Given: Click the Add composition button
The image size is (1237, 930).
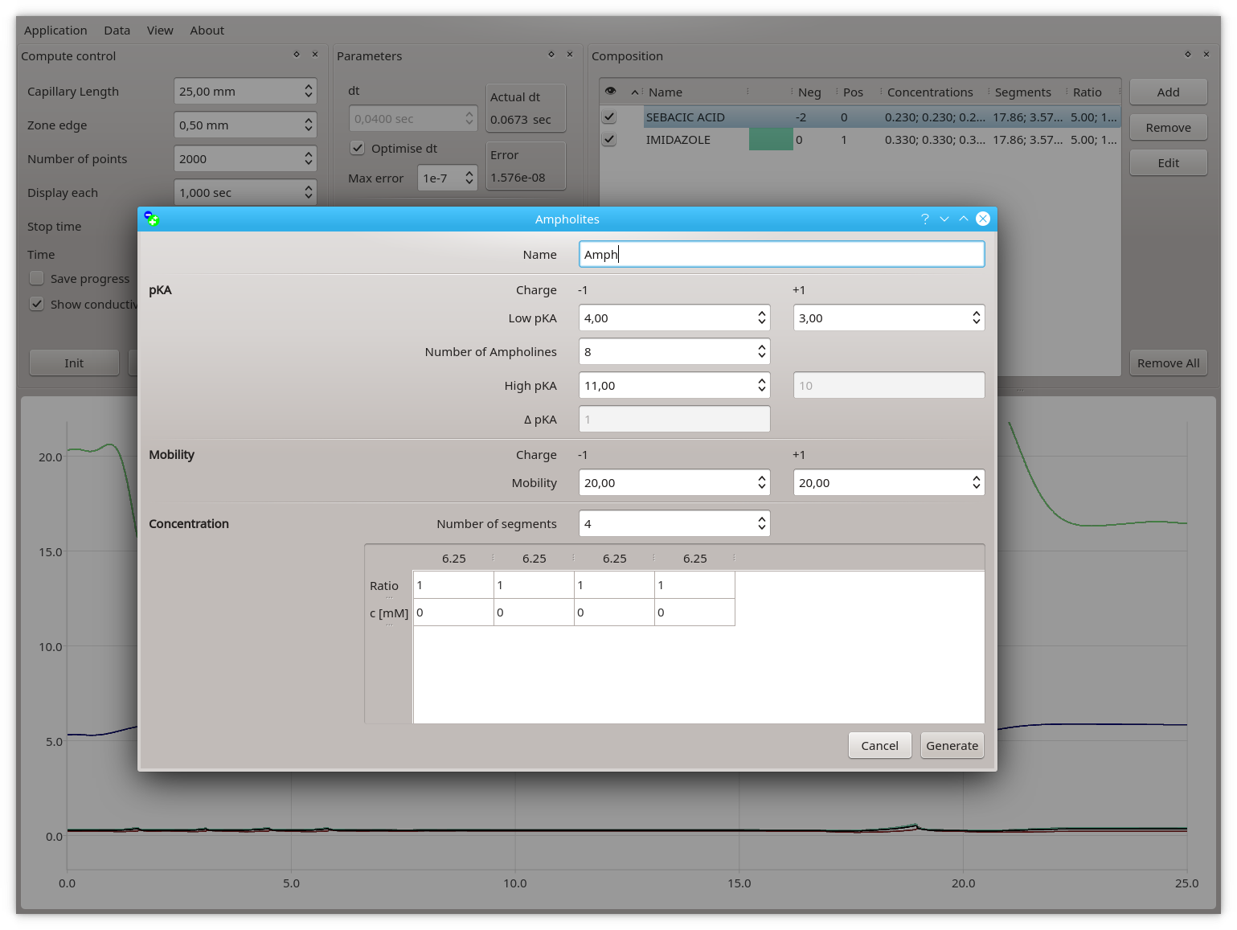Looking at the screenshot, I should (1168, 92).
